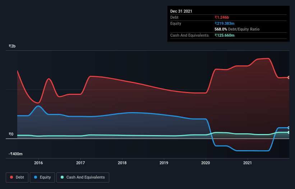295x189 pixels.
Task: Click the red Debt endpoint marker
Action: coord(289,78)
